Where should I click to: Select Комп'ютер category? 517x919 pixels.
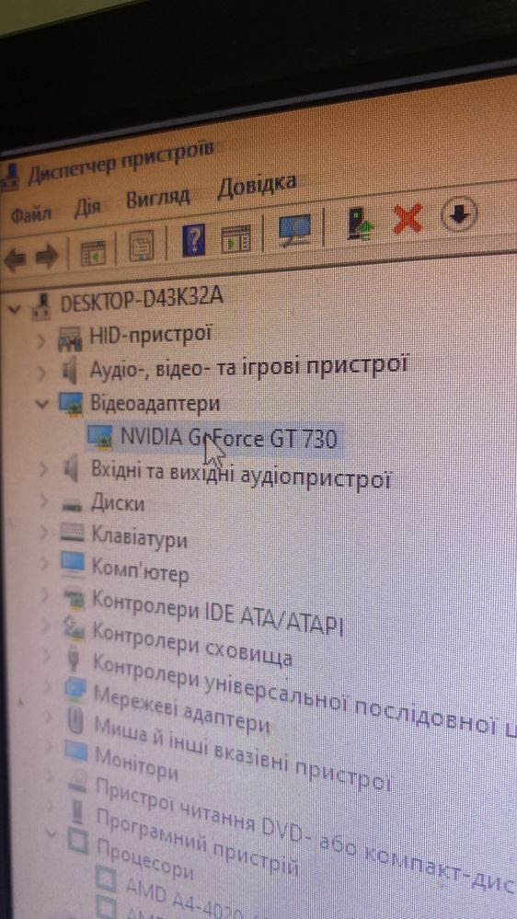[x=140, y=570]
